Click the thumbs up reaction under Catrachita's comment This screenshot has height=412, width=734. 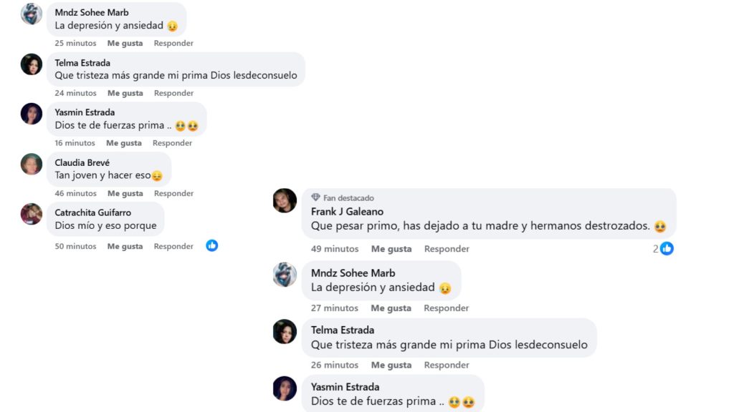[x=211, y=245]
